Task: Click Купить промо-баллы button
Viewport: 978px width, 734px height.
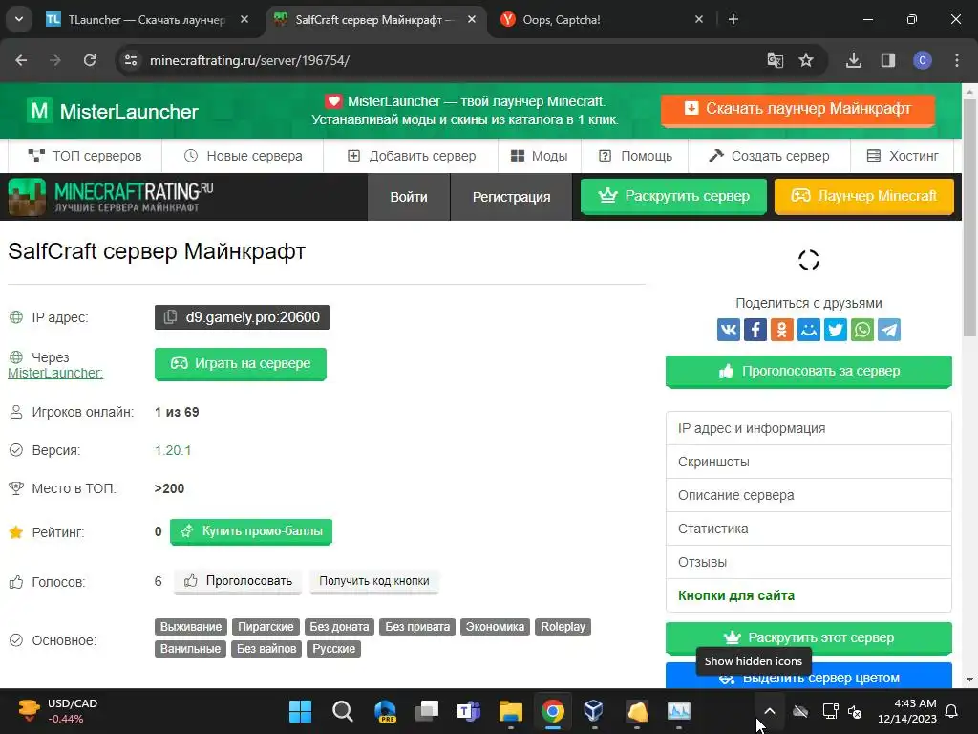Action: coord(251,531)
